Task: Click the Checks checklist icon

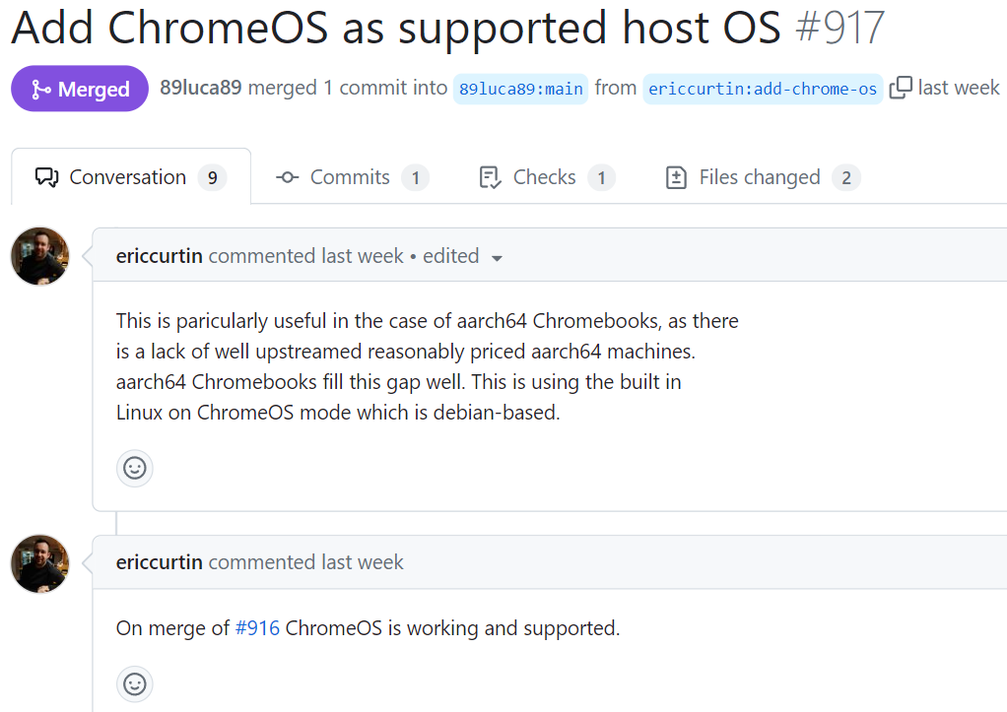Action: tap(489, 176)
